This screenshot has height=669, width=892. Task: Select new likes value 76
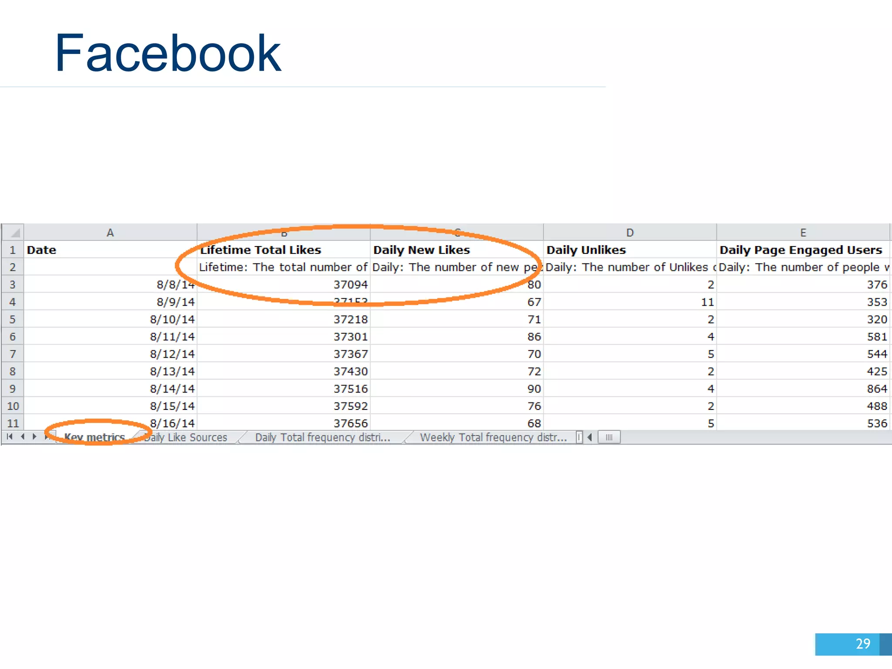click(x=457, y=406)
